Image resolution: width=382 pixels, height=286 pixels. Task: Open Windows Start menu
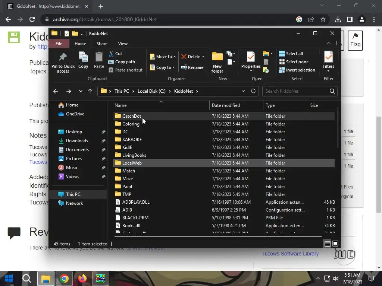9,279
